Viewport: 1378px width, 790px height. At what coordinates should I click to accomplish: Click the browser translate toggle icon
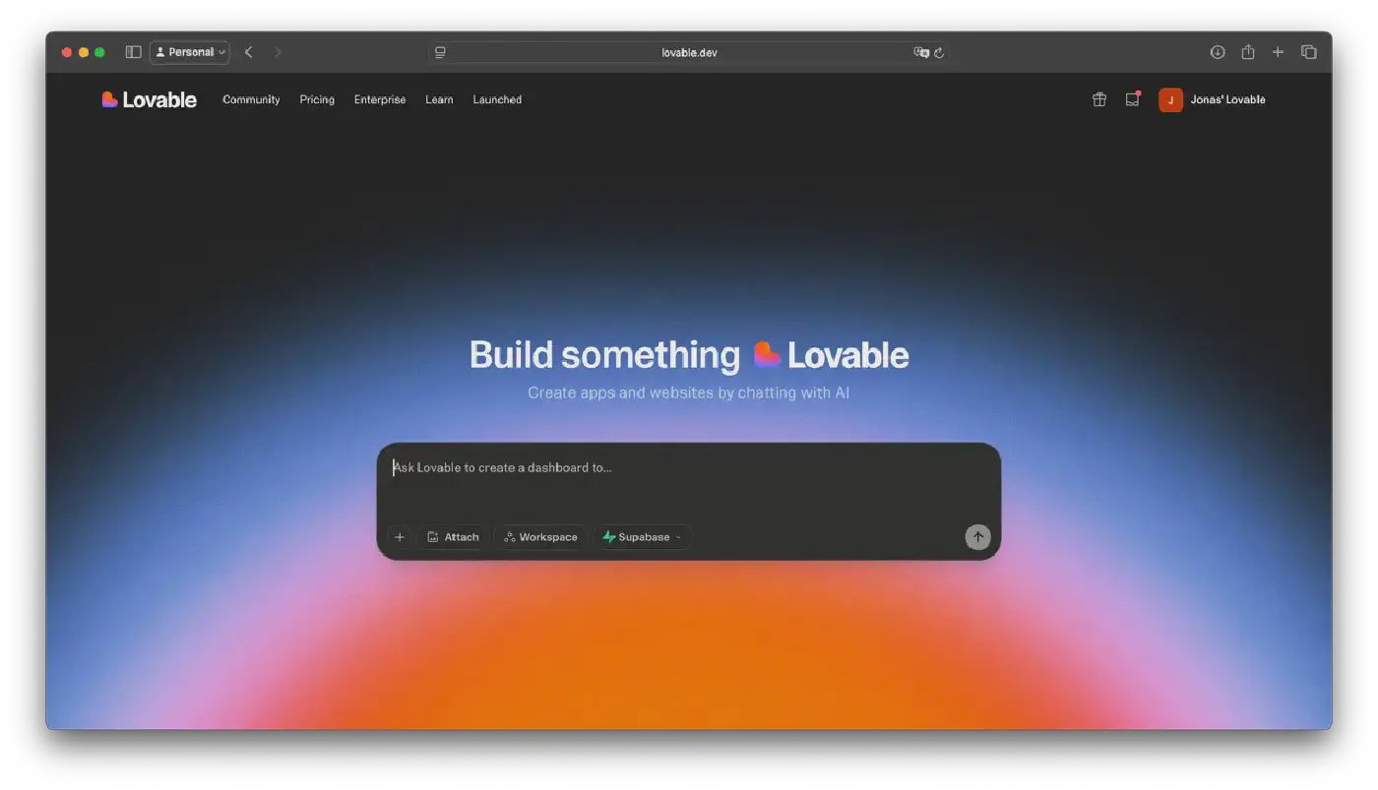tap(921, 52)
